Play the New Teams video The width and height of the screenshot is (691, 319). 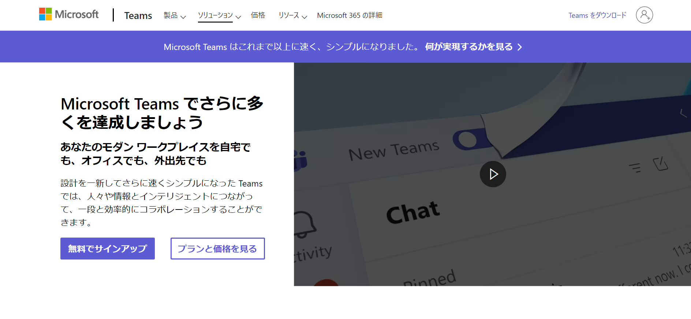(x=493, y=174)
